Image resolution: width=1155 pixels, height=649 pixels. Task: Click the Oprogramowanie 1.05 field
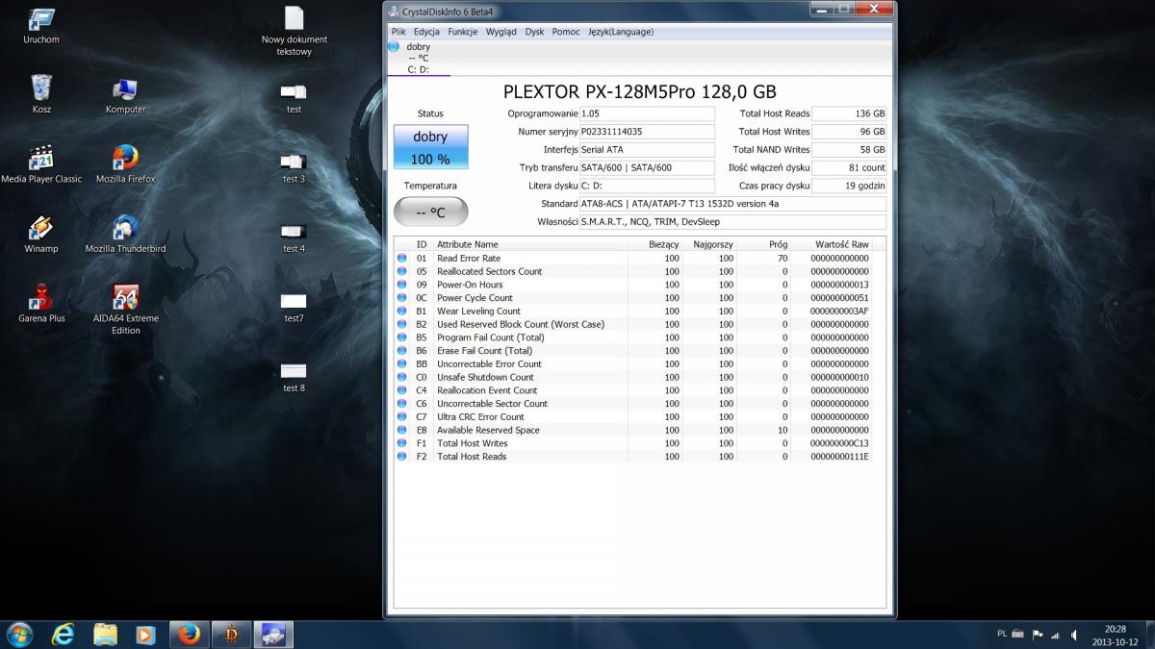click(x=647, y=113)
